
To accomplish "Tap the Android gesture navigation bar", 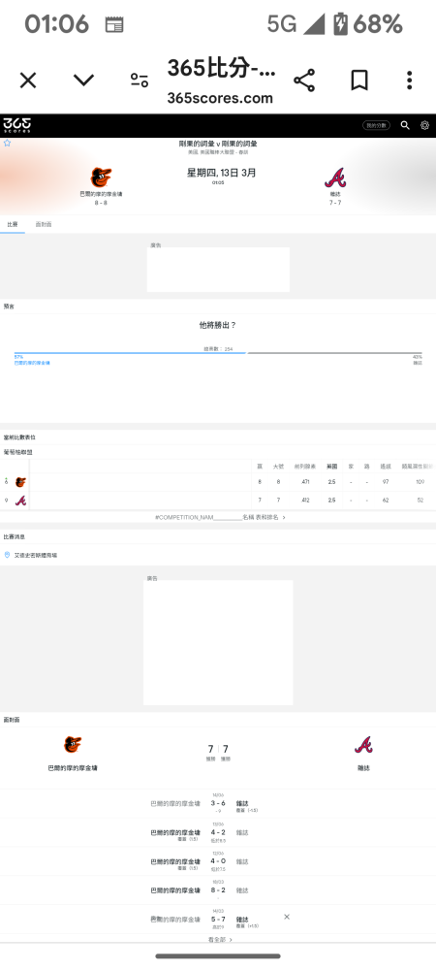I will pos(218,955).
